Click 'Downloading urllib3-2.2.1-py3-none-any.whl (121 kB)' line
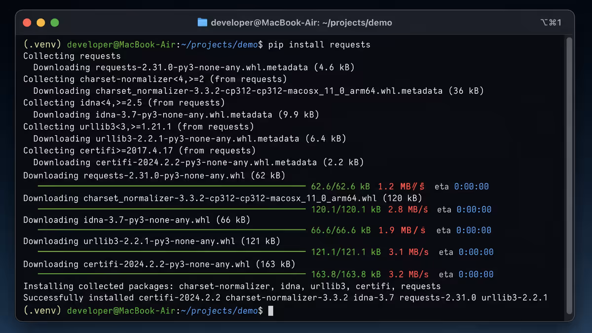The image size is (592, 333). (x=152, y=241)
